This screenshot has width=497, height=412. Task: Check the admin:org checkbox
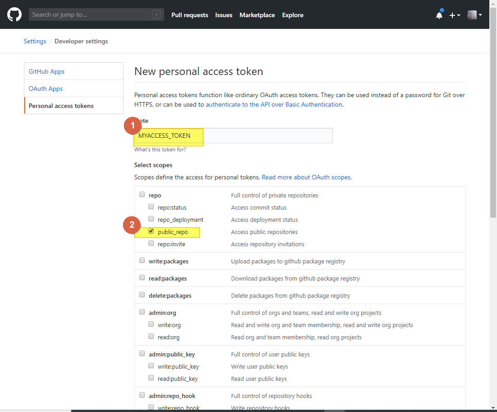tap(142, 312)
